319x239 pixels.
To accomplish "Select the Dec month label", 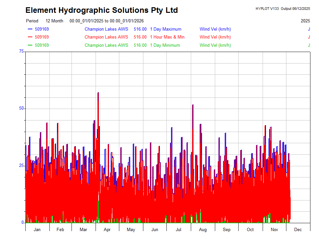I will tap(298, 229).
